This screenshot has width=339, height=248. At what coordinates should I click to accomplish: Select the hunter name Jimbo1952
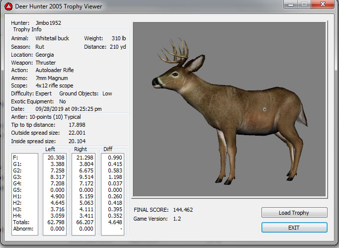click(x=48, y=23)
